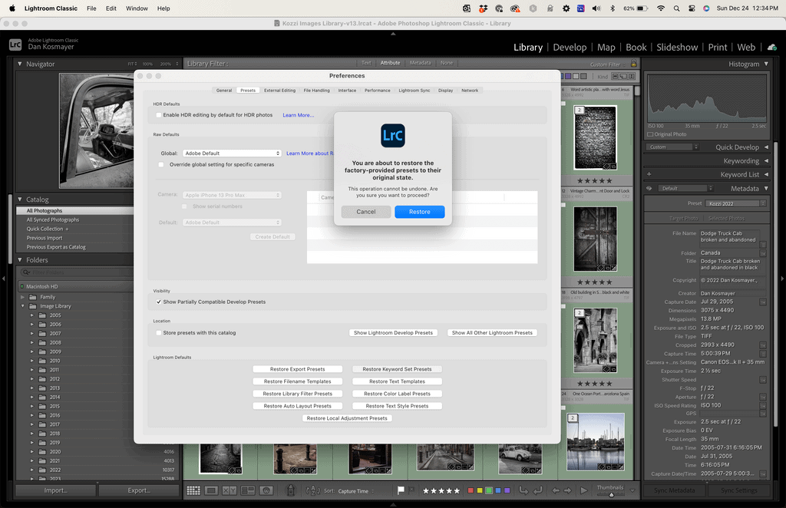Toggle the A-Z sort direction icon
The width and height of the screenshot is (786, 508).
point(313,490)
